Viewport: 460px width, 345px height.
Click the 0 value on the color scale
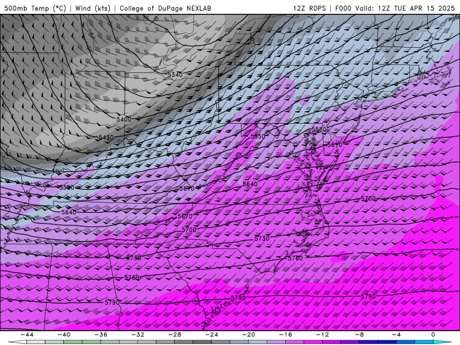pyautogui.click(x=434, y=335)
